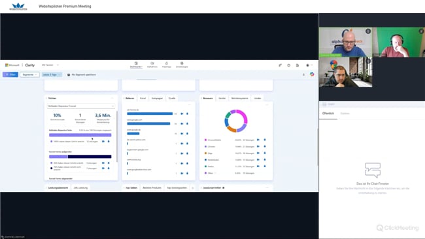
Task: View recordings for Firefox browser row
Action: coord(258,167)
